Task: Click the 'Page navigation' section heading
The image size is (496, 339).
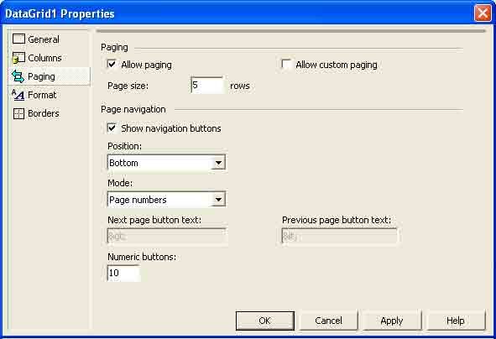Action: (133, 109)
